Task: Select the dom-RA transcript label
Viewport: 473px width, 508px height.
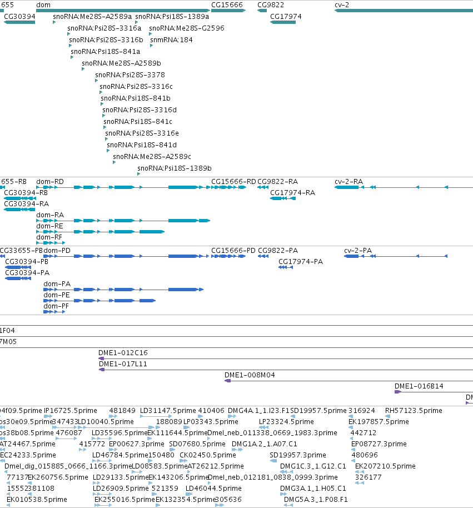Action: click(x=50, y=215)
